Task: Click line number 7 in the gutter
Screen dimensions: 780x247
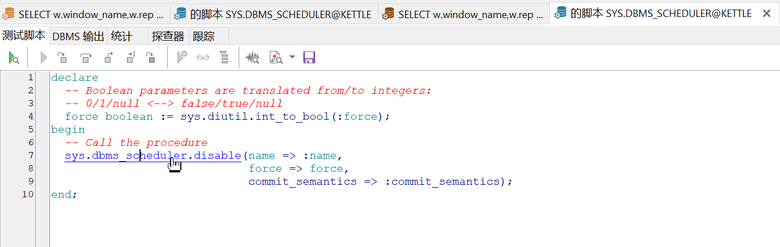Action: point(31,155)
